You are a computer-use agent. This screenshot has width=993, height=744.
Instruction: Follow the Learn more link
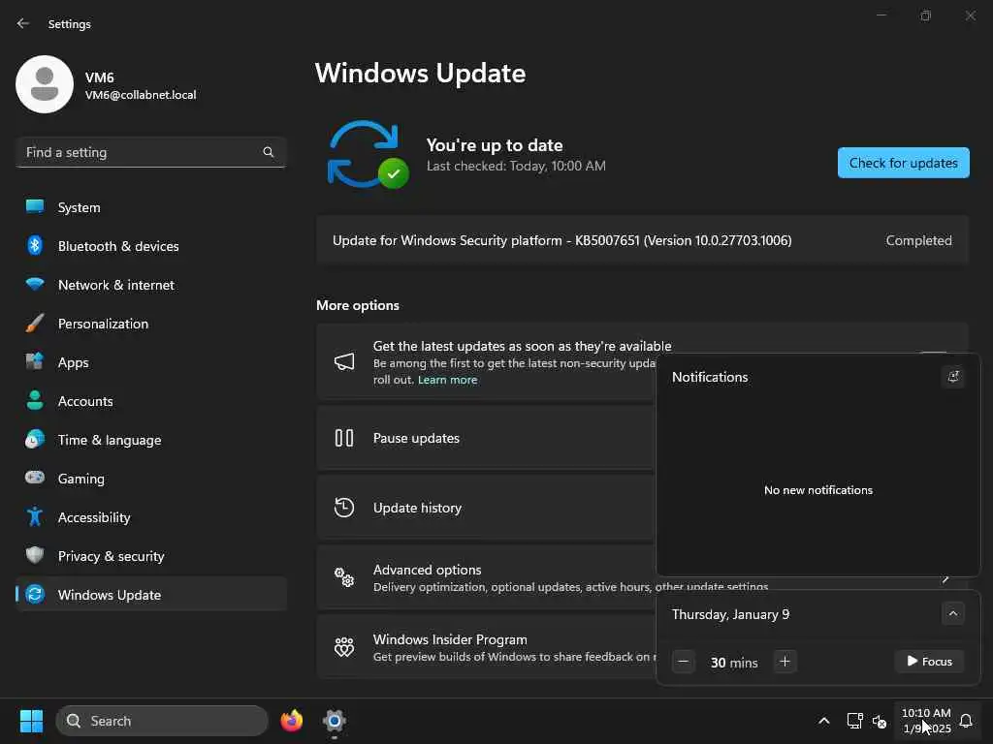[x=447, y=380]
